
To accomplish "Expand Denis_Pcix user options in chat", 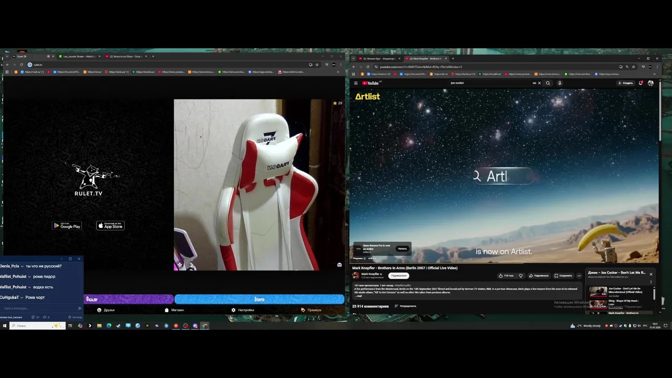I will coord(22,266).
